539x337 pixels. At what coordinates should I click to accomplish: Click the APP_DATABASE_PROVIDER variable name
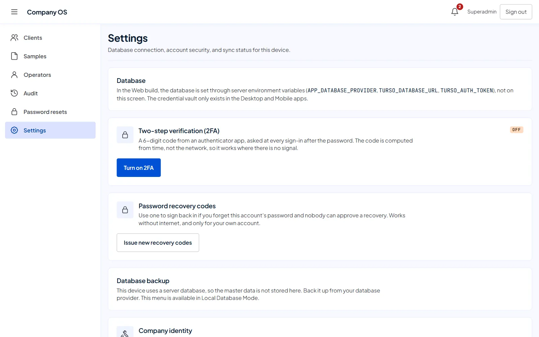342,91
